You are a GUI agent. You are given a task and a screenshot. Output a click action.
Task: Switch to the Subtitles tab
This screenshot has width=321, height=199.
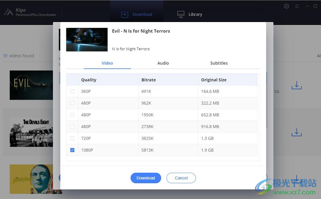[x=219, y=63]
